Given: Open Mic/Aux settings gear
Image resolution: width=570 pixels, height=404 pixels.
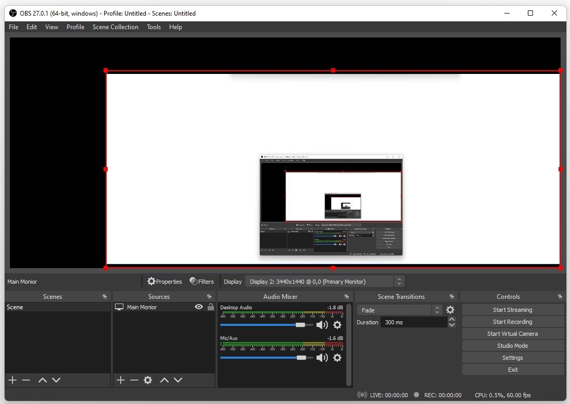Looking at the screenshot, I should pyautogui.click(x=337, y=358).
